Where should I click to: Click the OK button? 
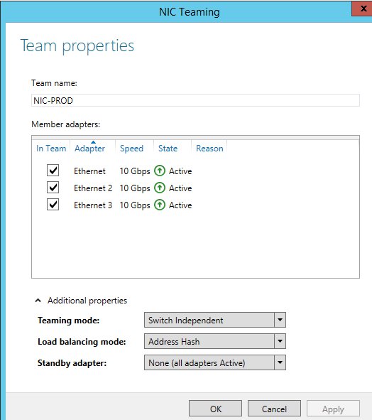click(215, 409)
